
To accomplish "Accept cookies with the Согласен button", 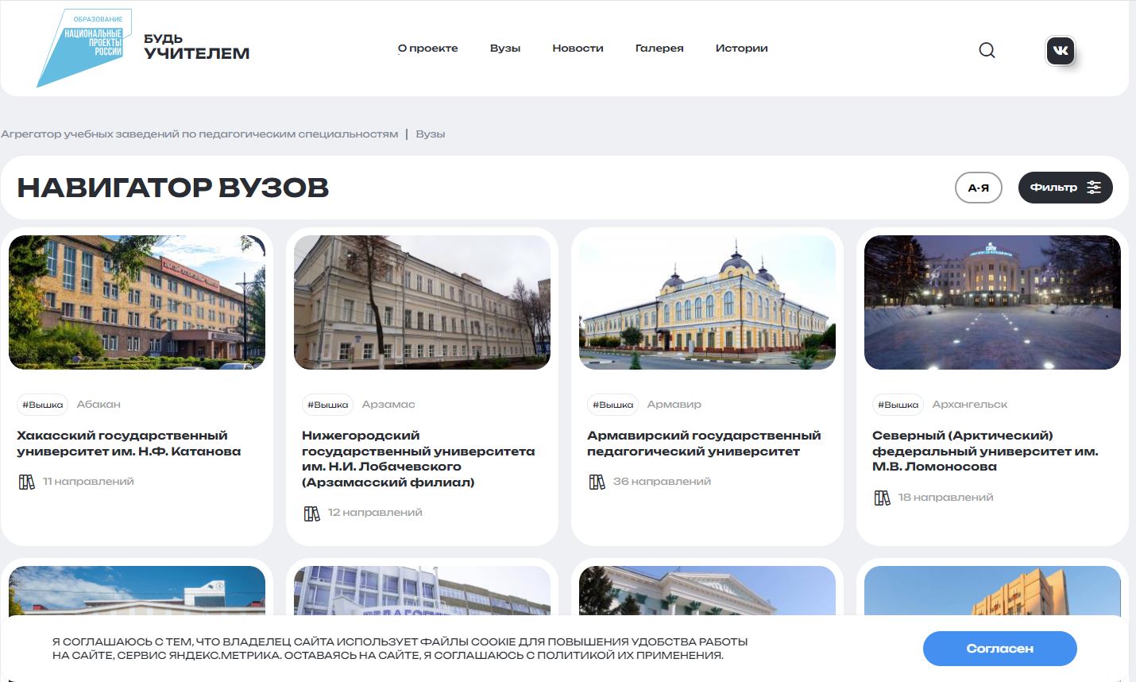I will click(x=999, y=649).
